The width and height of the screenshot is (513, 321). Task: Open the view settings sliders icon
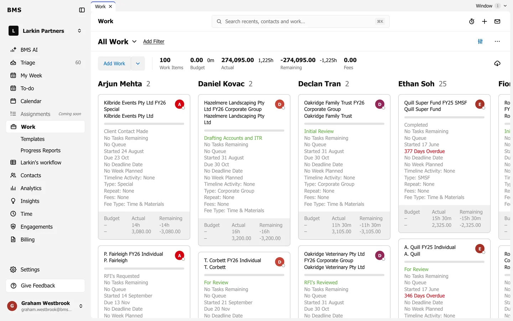(480, 41)
